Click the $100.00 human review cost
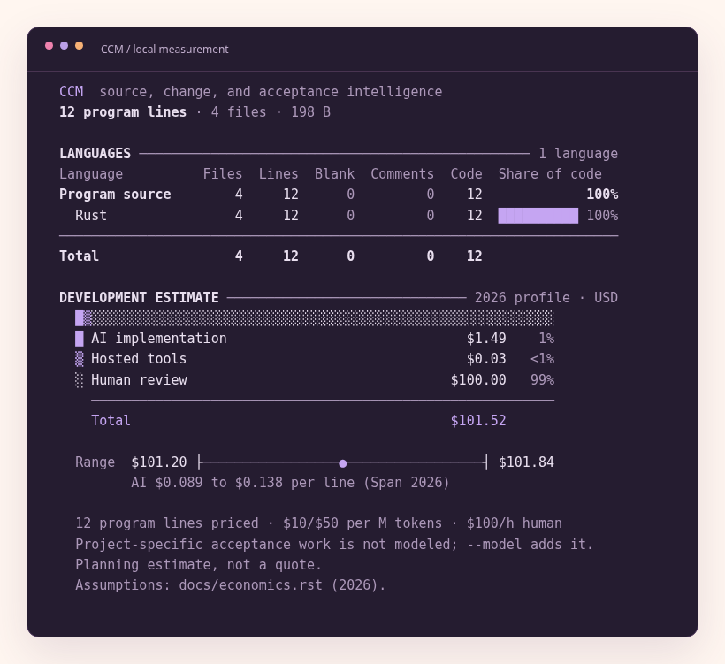Viewport: 725px width, 664px height. [478, 380]
